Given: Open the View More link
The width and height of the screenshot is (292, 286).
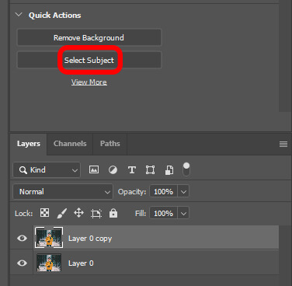Looking at the screenshot, I should point(89,82).
